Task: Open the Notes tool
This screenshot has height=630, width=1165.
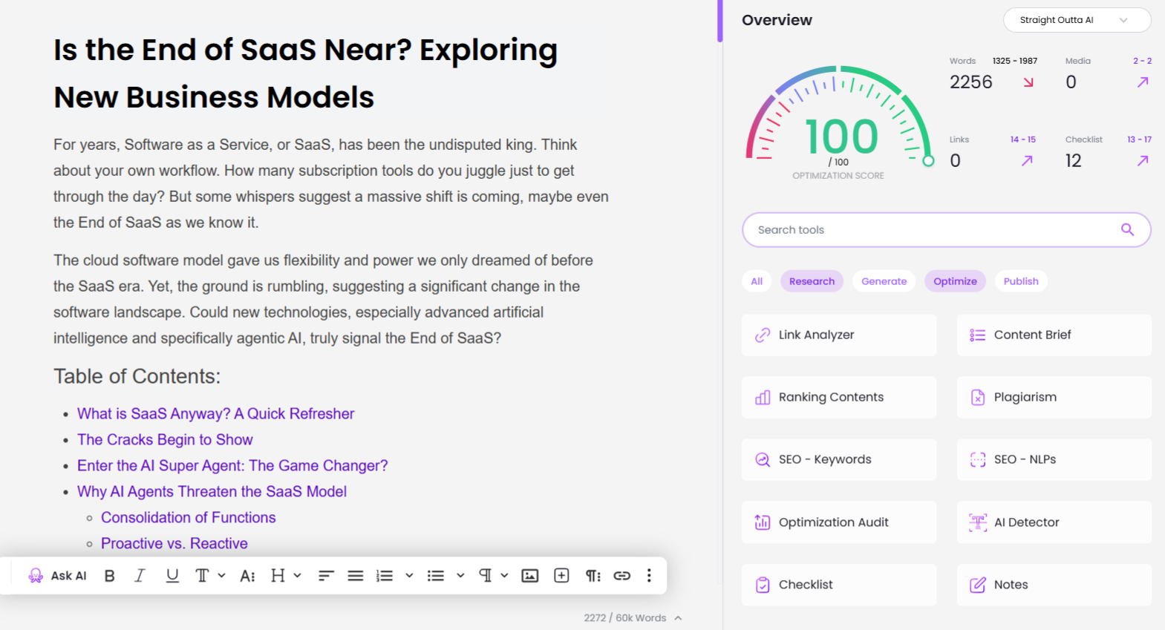Action: 1054,585
